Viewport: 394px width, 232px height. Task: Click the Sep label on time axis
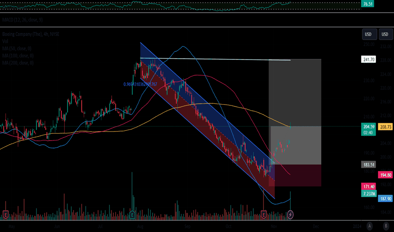click(187, 227)
